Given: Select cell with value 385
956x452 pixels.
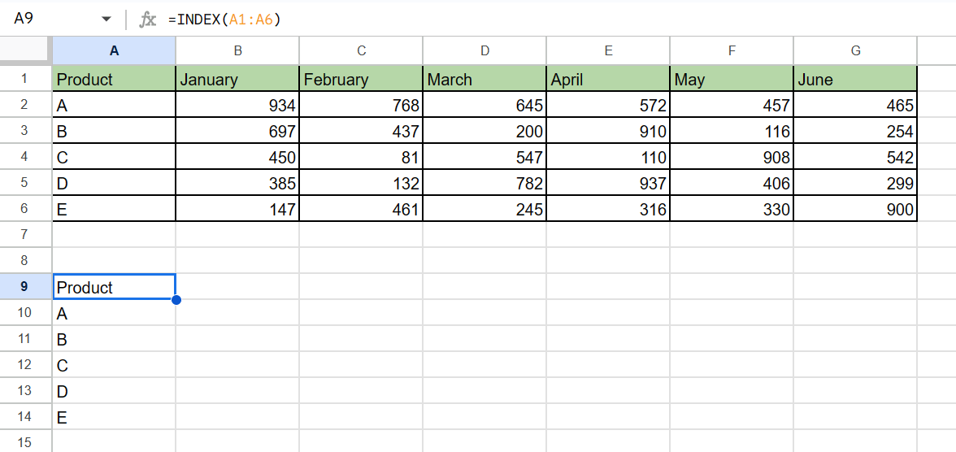Looking at the screenshot, I should click(237, 183).
